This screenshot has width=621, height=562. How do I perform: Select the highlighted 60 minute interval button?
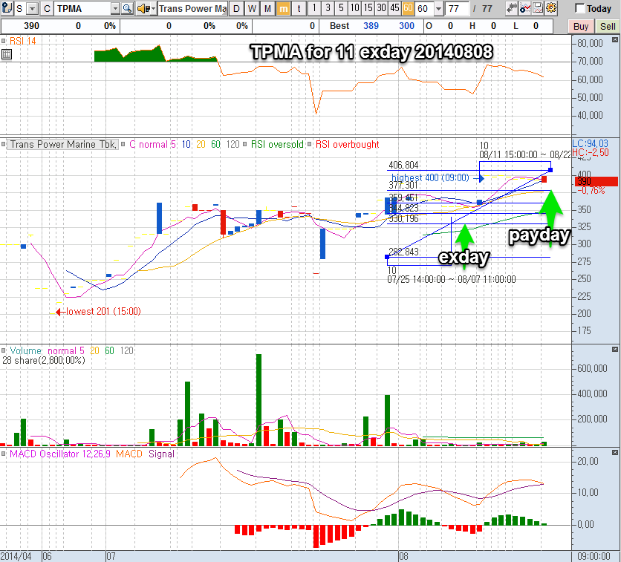[x=408, y=8]
